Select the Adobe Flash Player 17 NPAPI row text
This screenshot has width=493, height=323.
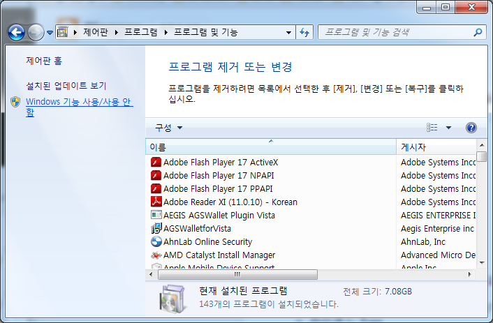219,175
